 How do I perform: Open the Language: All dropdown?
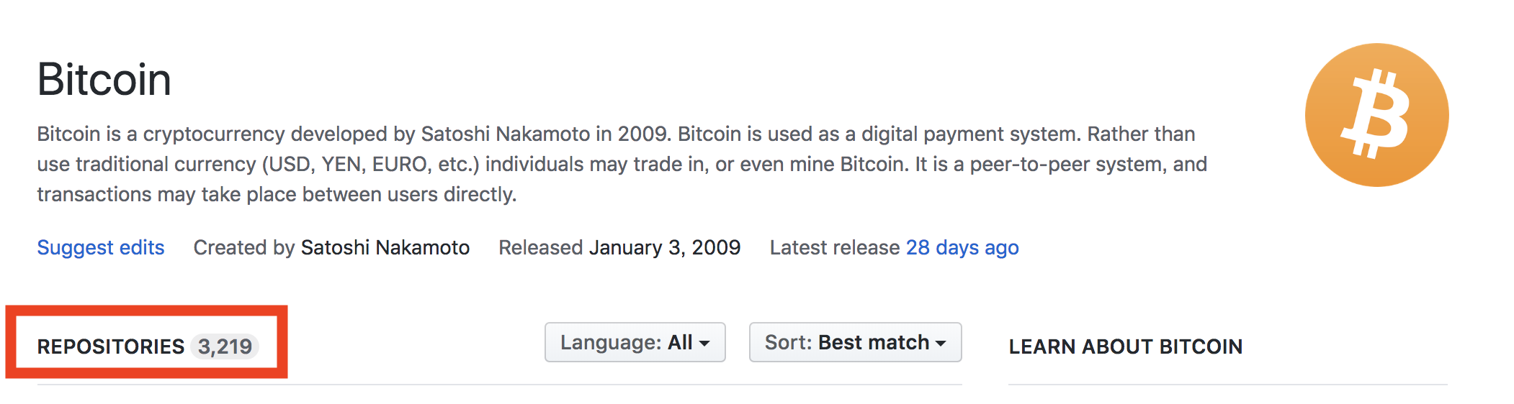635,342
